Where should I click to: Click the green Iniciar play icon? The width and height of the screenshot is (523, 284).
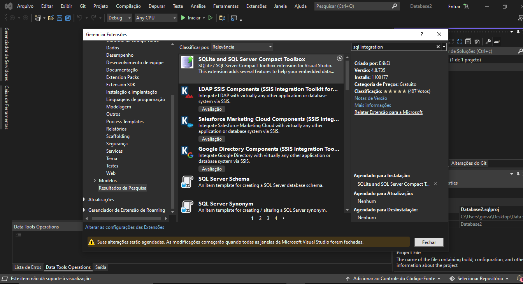(183, 18)
